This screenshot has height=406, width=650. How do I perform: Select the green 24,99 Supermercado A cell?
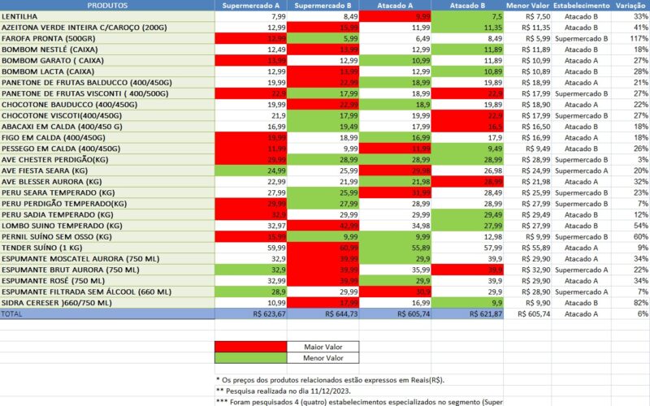pyautogui.click(x=251, y=171)
